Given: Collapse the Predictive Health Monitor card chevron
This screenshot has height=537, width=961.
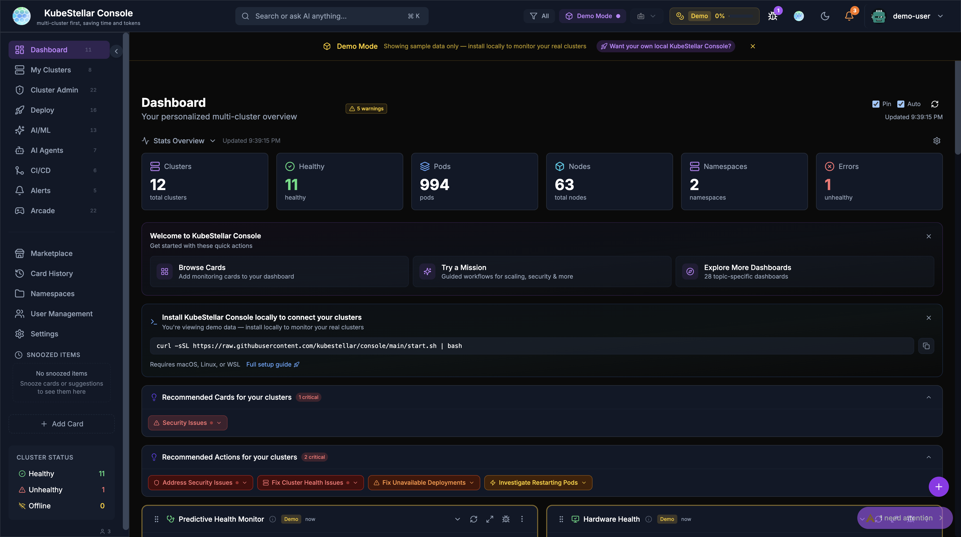Looking at the screenshot, I should point(457,519).
